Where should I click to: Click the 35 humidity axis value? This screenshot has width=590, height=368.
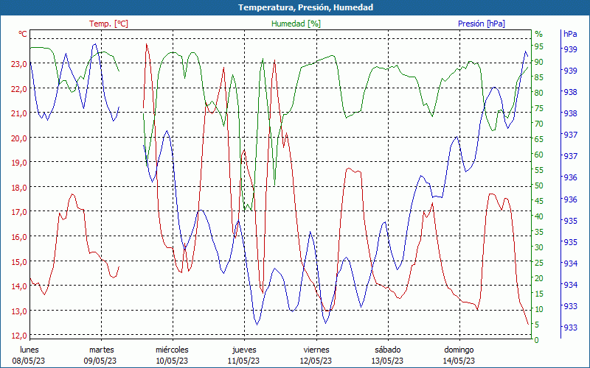tap(539, 232)
